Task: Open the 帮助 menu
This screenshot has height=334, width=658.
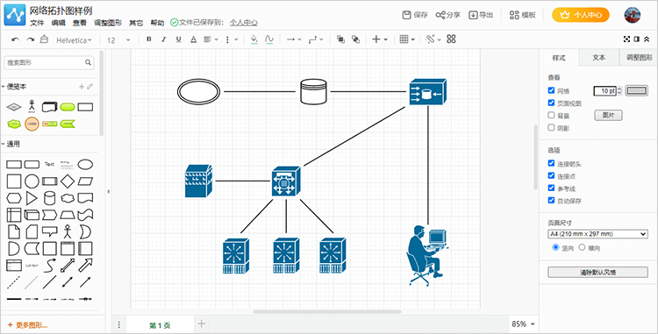Action: [x=157, y=23]
